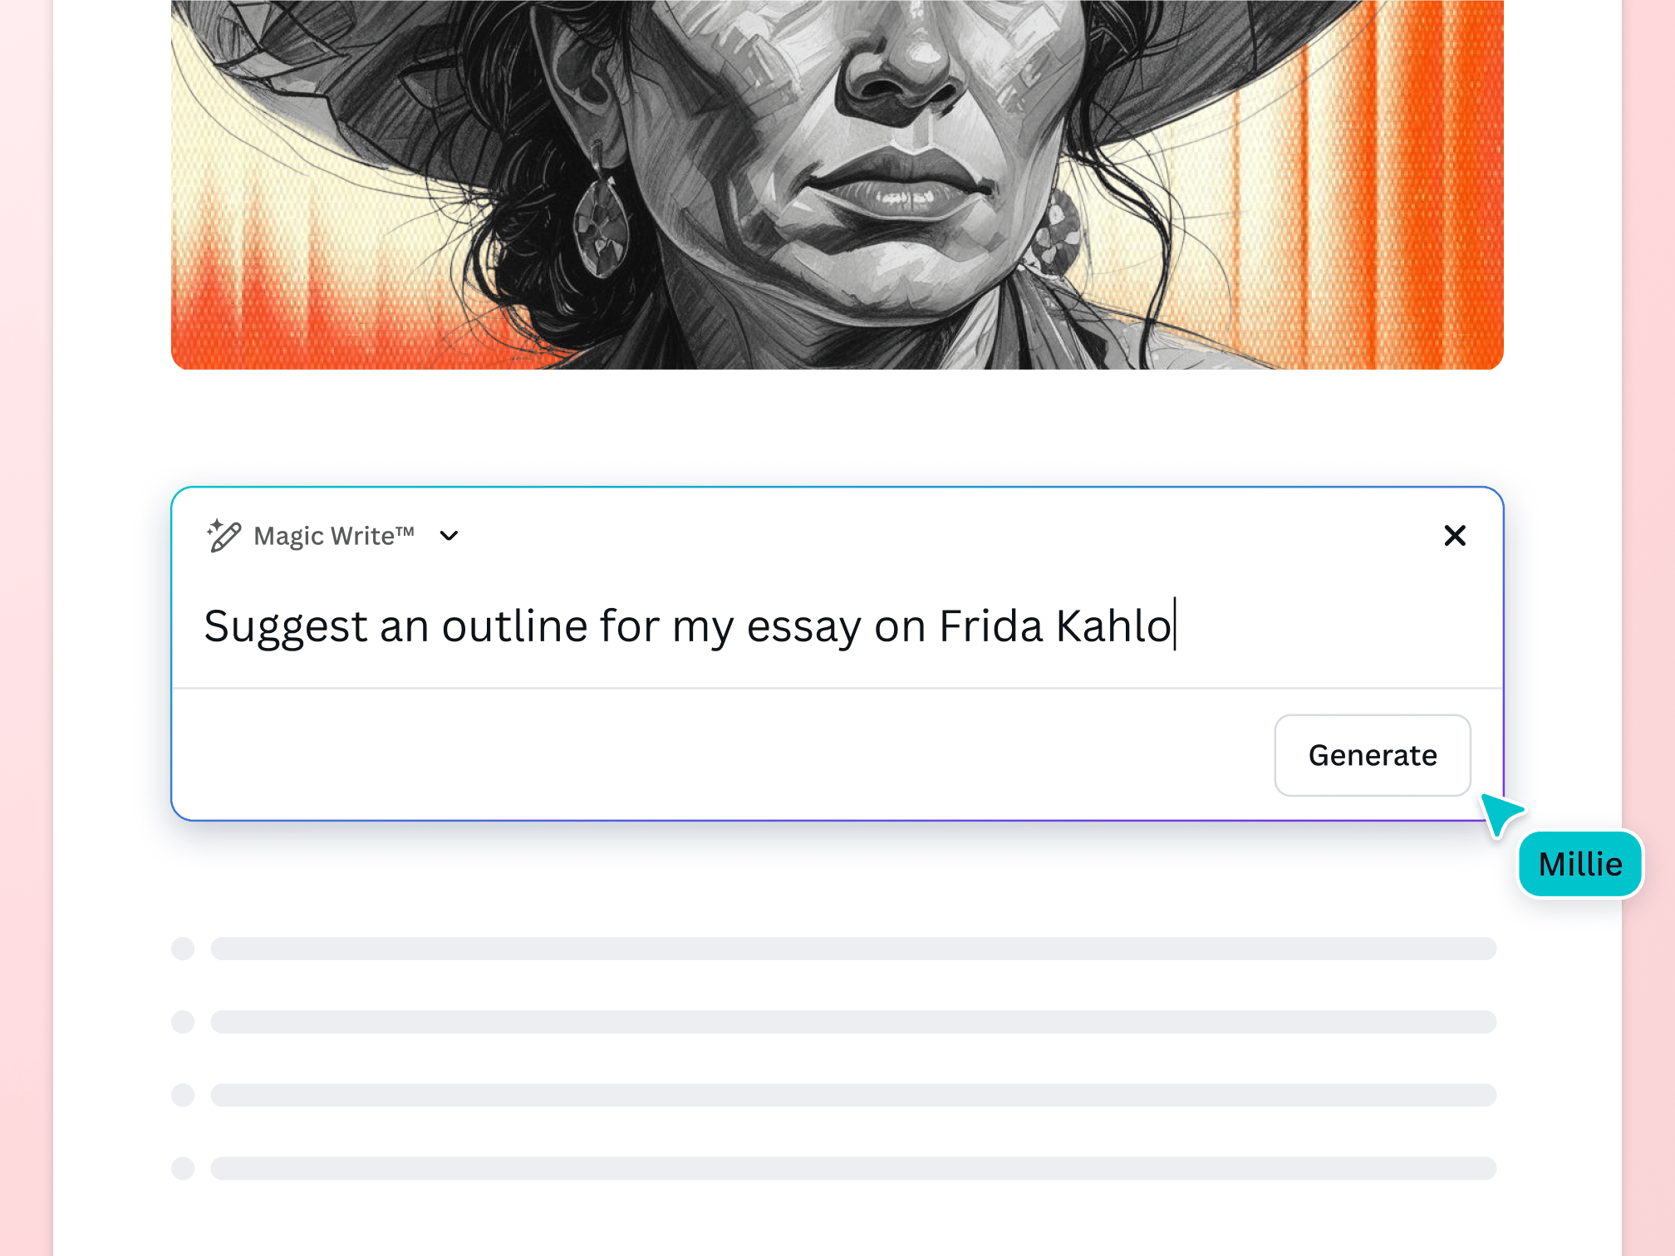1675x1256 pixels.
Task: Click the X to dismiss Magic Write
Action: (x=1455, y=536)
